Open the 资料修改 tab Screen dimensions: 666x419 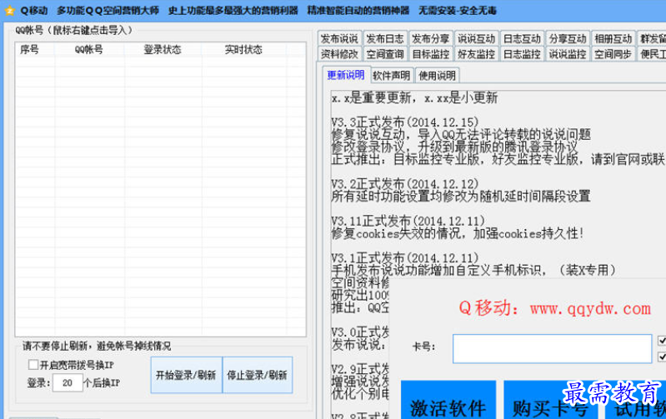pos(339,54)
